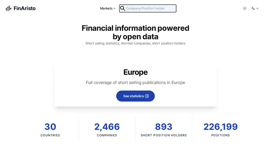This screenshot has height=152, width=271.
Task: Select the 30 Countries statistic
Action: 50,130
